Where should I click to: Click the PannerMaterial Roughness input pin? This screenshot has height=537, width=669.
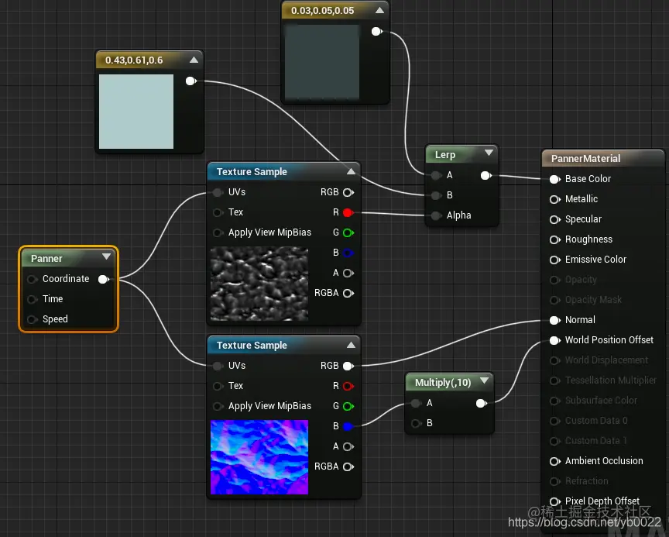[x=554, y=239]
